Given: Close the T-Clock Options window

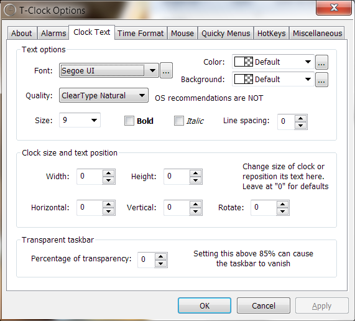Looking at the screenshot, I should tap(334, 7).
